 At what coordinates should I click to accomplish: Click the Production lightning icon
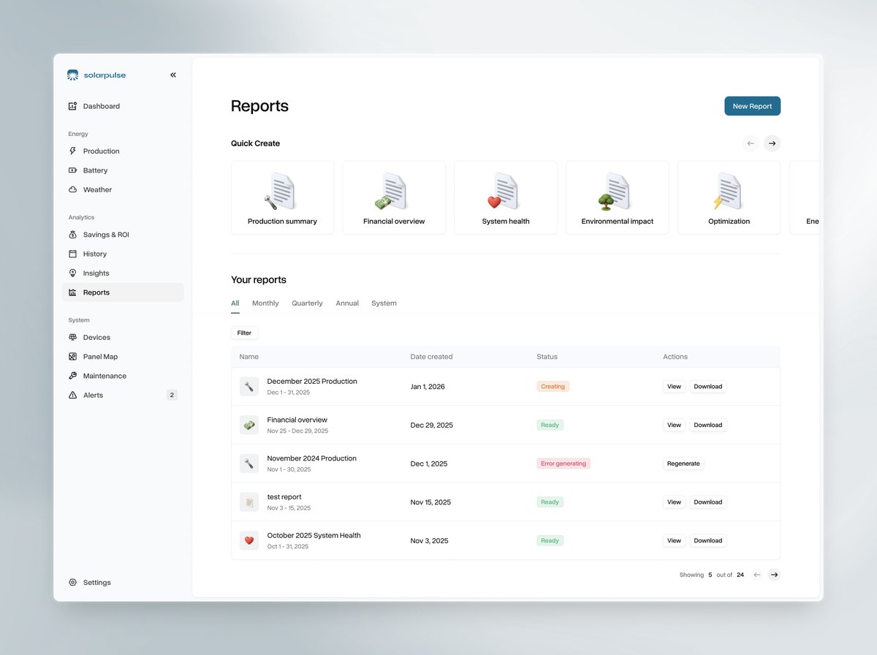click(x=72, y=151)
